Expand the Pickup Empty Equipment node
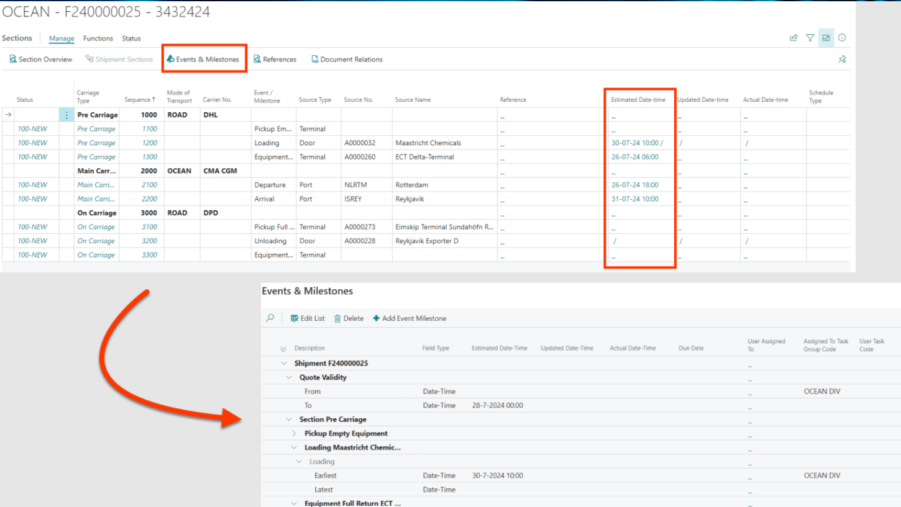 (x=294, y=433)
